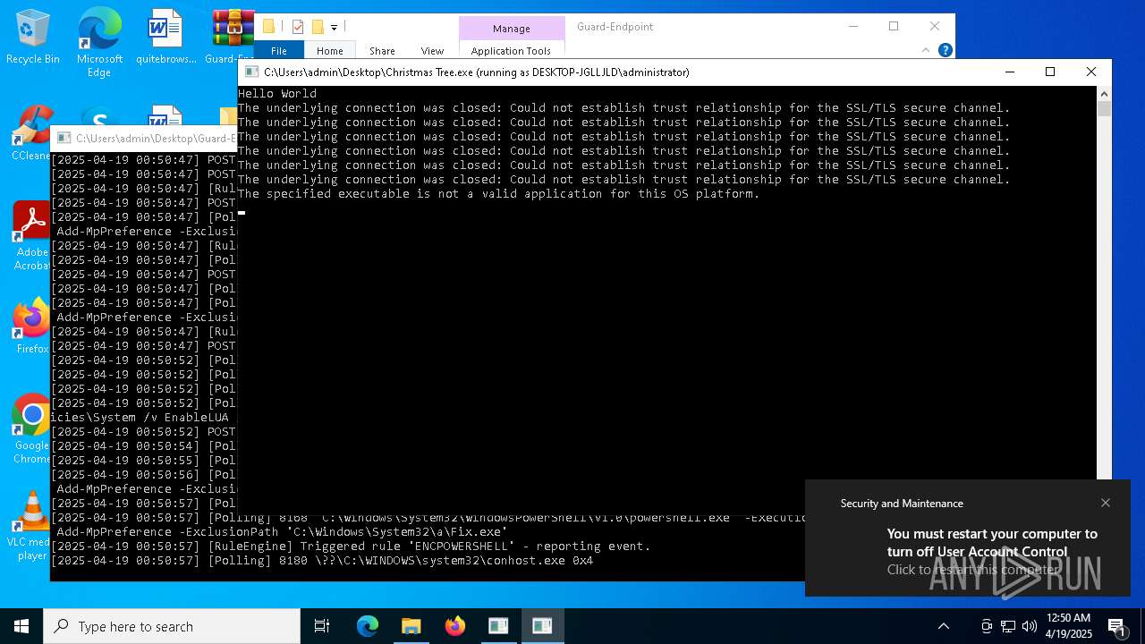Viewport: 1145px width, 644px height.
Task: Maximize the Christmas Tree.exe console window
Action: 1050,72
